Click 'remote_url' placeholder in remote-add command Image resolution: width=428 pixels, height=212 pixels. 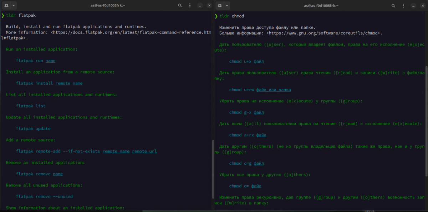[144, 151]
